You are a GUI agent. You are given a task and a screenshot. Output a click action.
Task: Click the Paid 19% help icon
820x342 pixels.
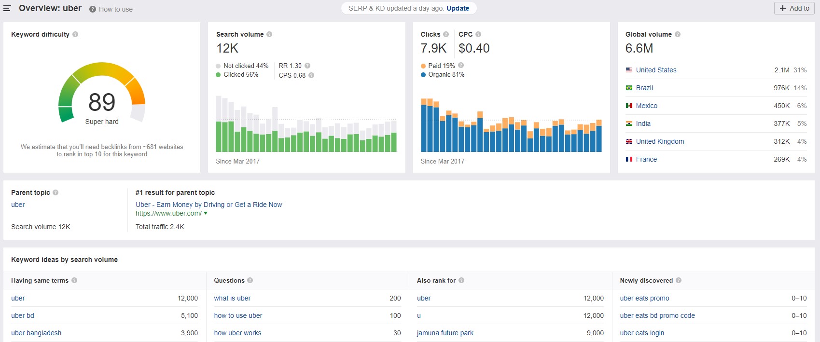point(461,65)
